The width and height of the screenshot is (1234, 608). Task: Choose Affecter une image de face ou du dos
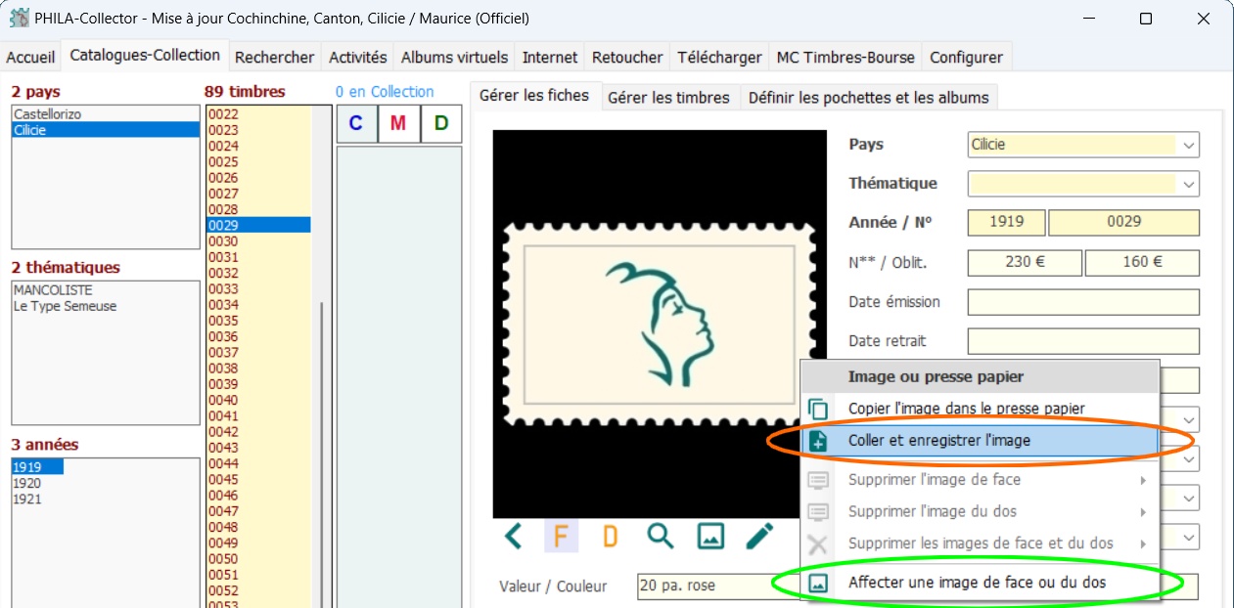(x=980, y=583)
